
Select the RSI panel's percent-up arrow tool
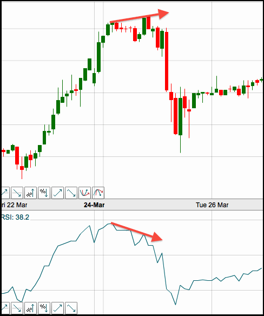coord(30,308)
